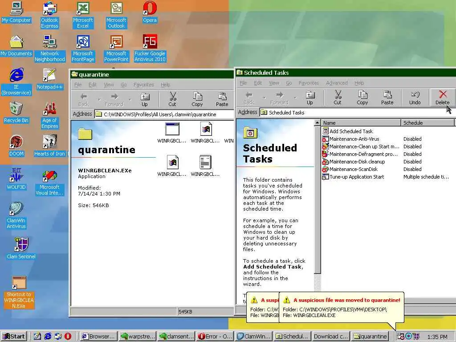Select the Maintenance-Defragment pro... task
The width and height of the screenshot is (456, 342).
click(360, 154)
